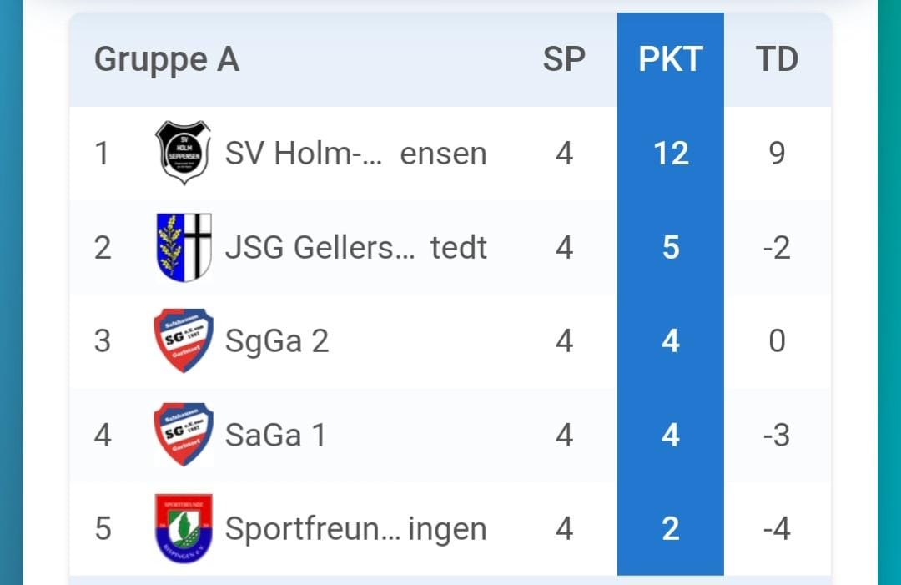901x585 pixels.
Task: Sort table by PKT column header
Action: (x=671, y=59)
